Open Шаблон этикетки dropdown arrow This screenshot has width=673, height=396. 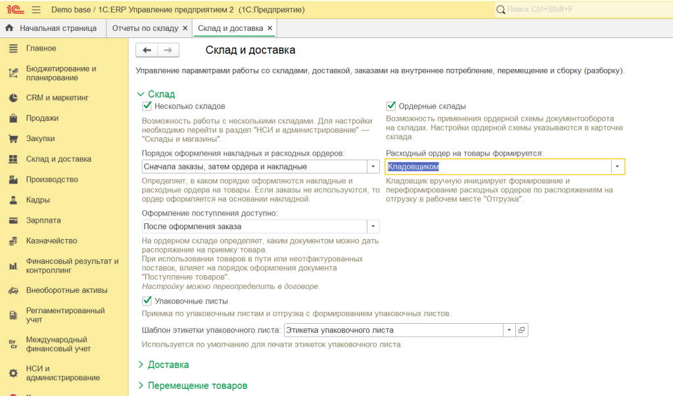tap(509, 330)
